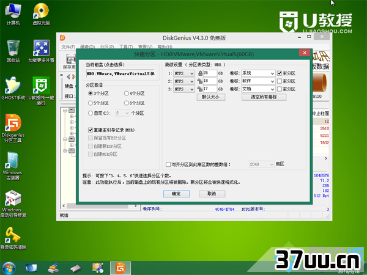The image size is (367, 275).
Task: Click the partition 3 size field 17
Action: 210,89
